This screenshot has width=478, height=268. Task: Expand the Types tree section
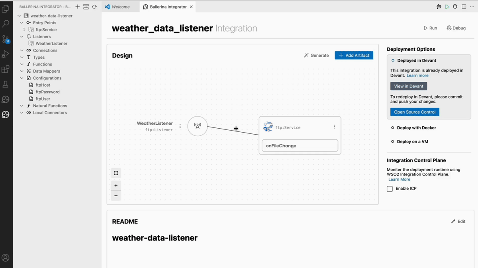(22, 57)
